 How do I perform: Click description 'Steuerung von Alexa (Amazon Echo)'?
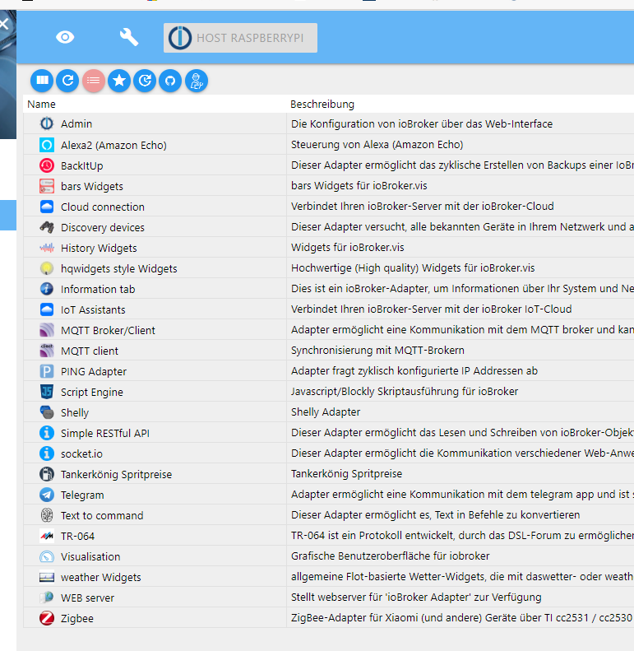coord(377,145)
